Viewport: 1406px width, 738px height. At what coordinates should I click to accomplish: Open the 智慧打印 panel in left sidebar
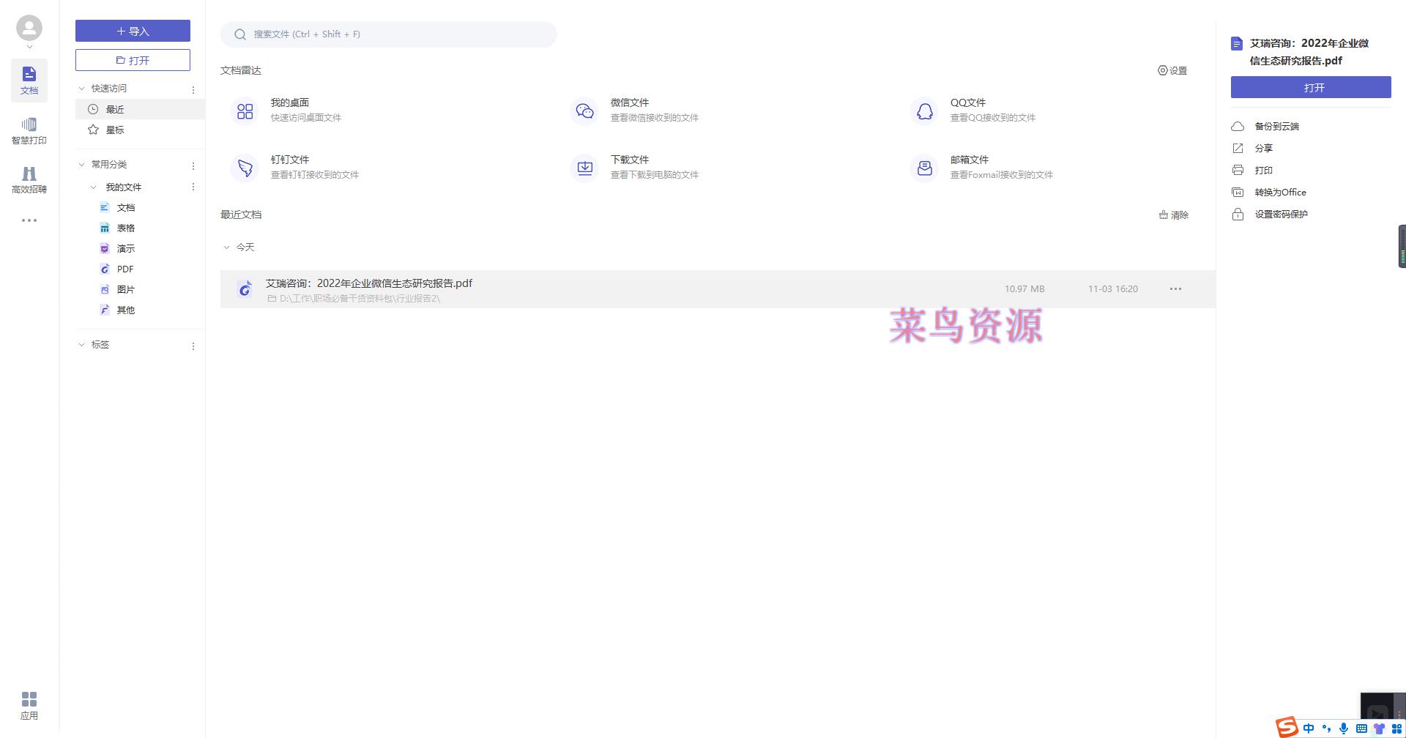tap(29, 130)
